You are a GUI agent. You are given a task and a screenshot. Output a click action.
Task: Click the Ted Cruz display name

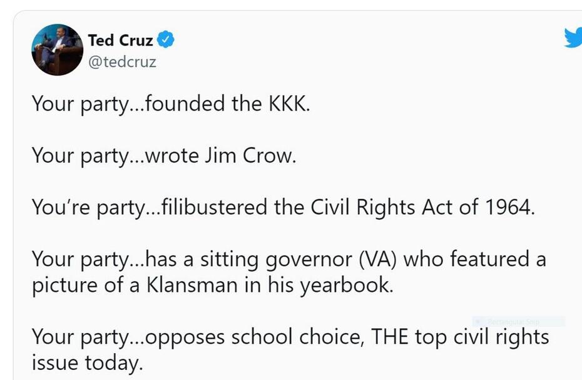tap(120, 41)
